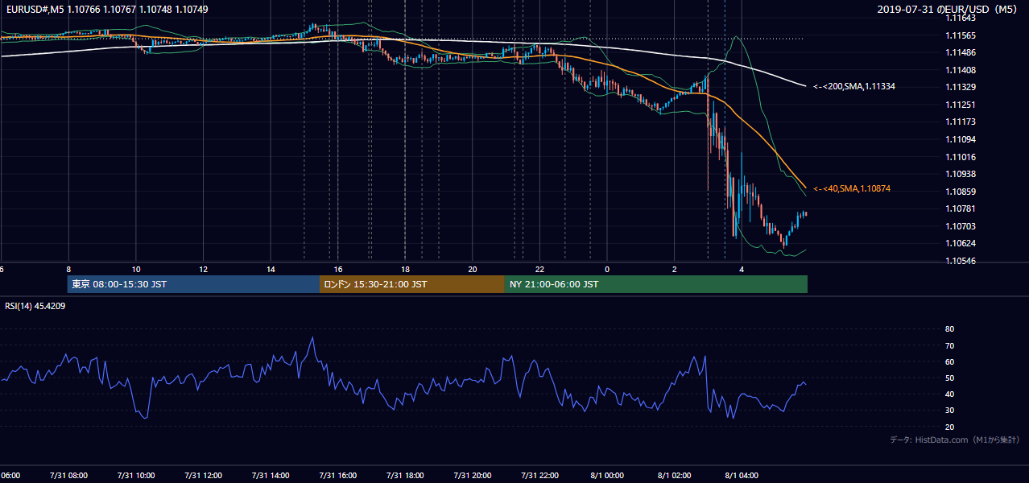Click price level 1.11016 on axis
This screenshot has height=483, width=1029.
(960, 157)
